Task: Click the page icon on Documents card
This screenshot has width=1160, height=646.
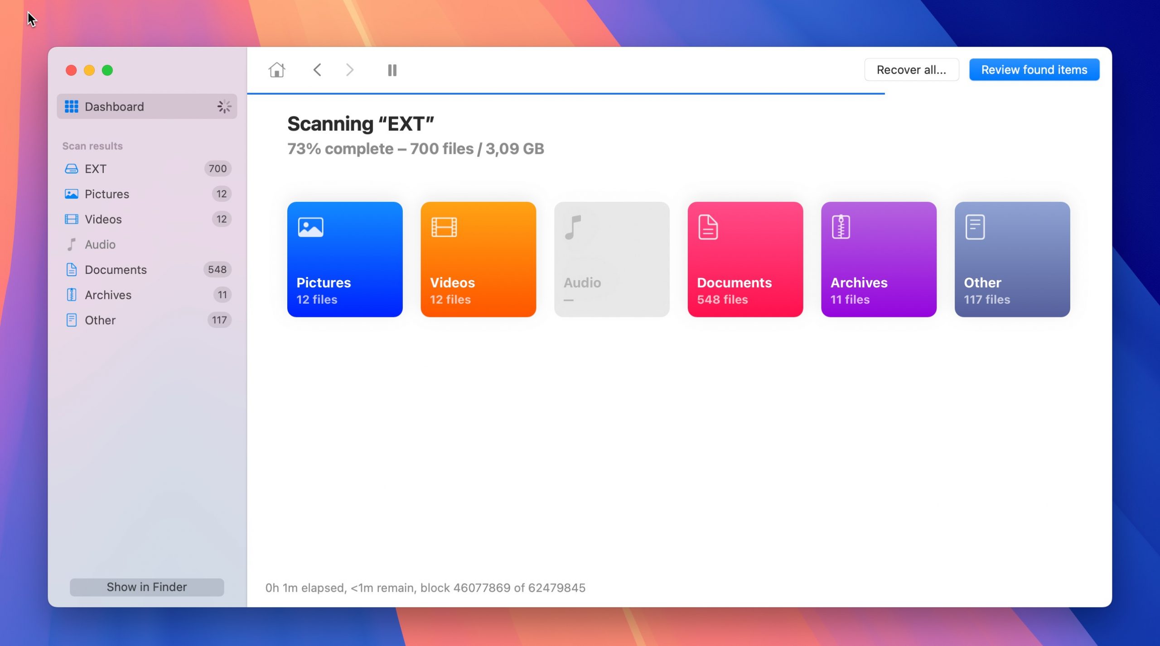Action: click(708, 227)
